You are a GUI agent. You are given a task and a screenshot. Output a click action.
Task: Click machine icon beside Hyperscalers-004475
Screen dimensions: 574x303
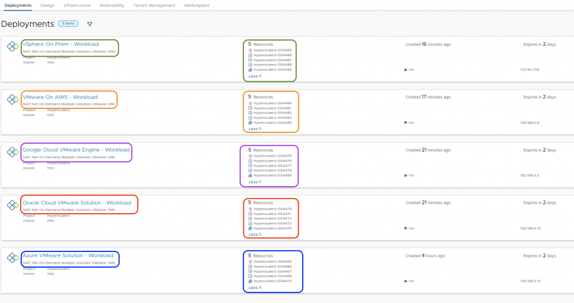pos(251,228)
